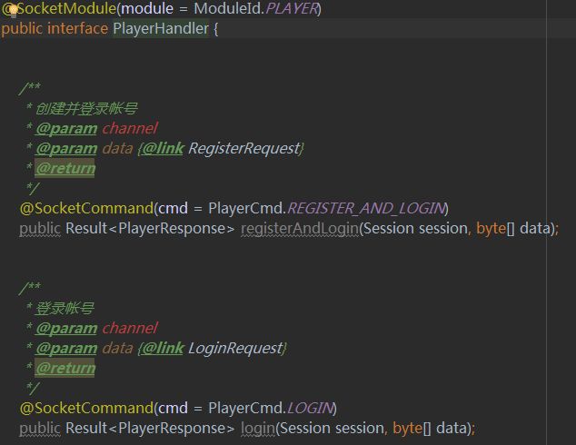Click @SocketCommand above login method
This screenshot has width=576, height=445.
[x=86, y=409]
